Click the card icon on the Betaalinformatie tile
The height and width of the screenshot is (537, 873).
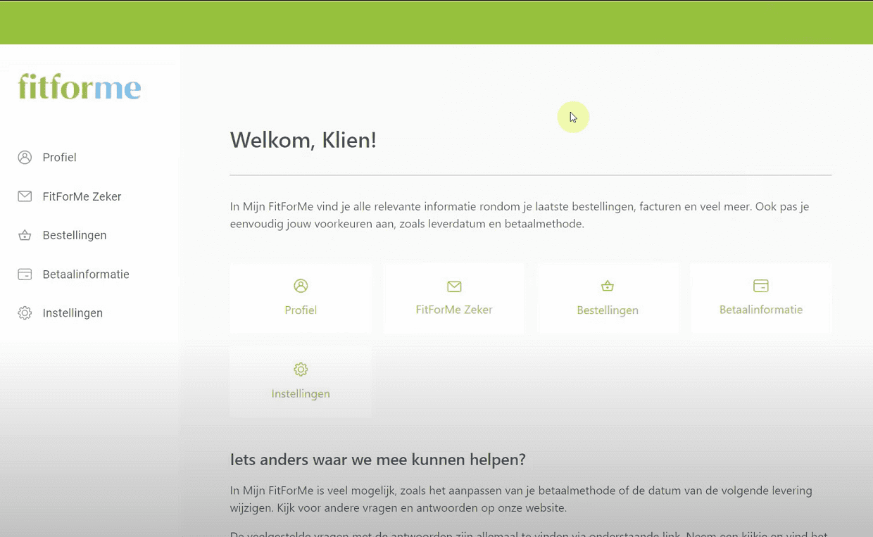click(x=761, y=286)
